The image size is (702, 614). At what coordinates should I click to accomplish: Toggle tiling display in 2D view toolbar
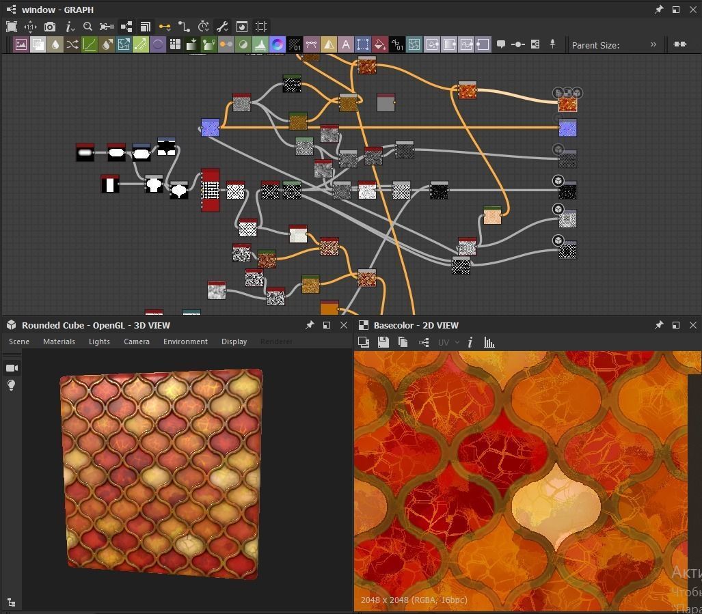(364, 343)
